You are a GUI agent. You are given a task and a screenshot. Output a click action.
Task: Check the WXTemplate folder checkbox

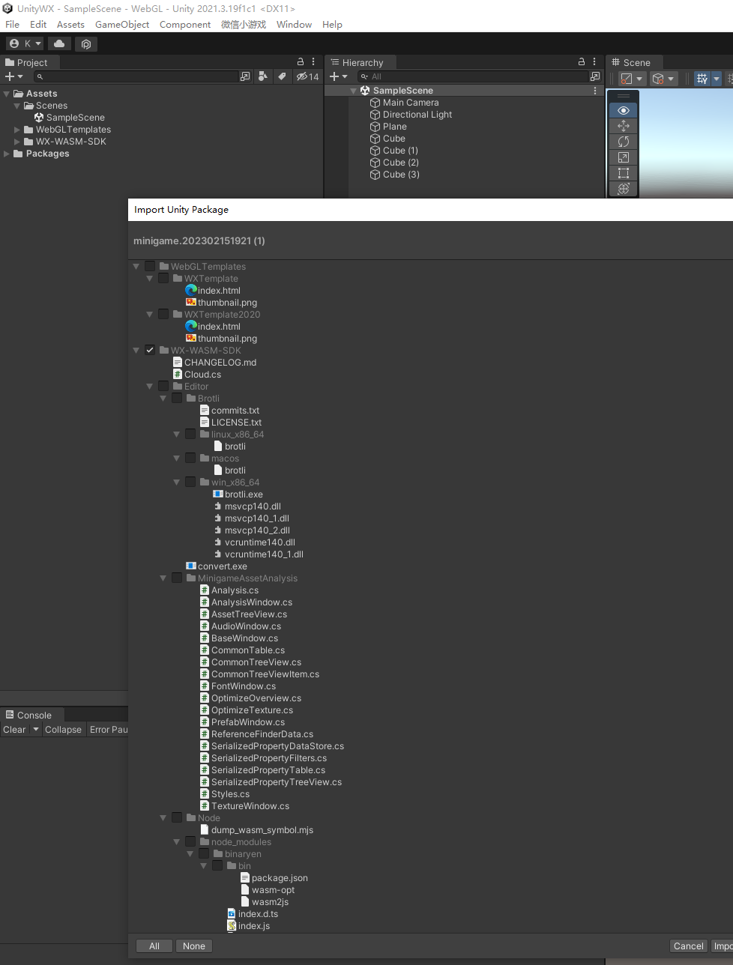(x=163, y=278)
